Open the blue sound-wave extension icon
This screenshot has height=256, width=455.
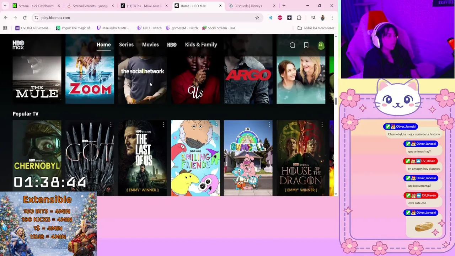[270, 17]
